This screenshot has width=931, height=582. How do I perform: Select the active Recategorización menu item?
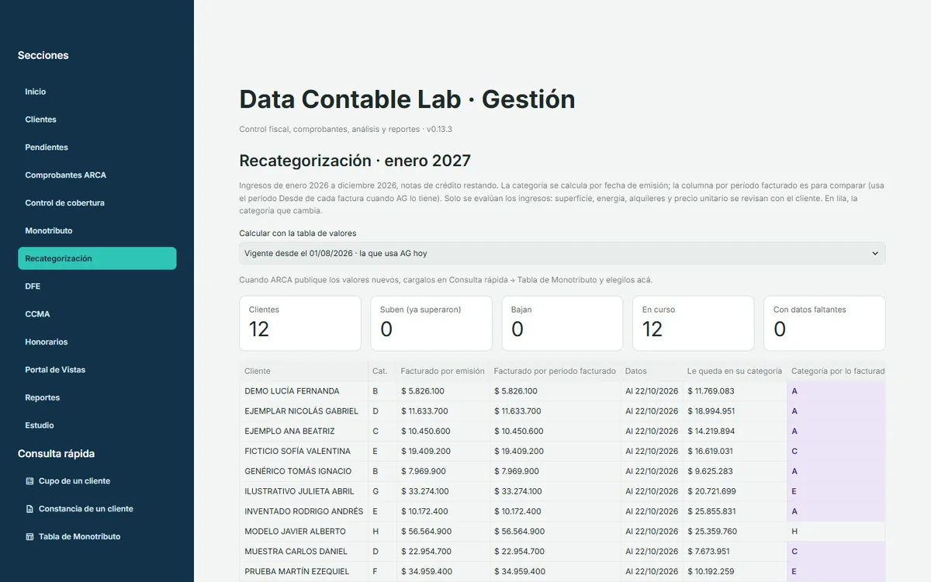coord(97,258)
